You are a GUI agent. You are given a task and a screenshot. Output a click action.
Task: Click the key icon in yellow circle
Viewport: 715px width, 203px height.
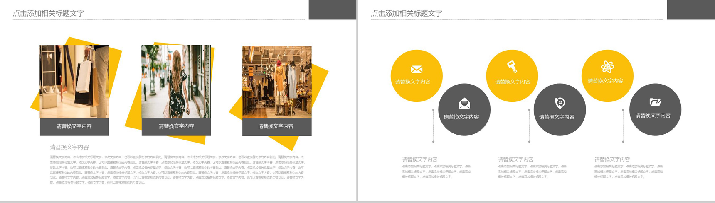pos(512,66)
